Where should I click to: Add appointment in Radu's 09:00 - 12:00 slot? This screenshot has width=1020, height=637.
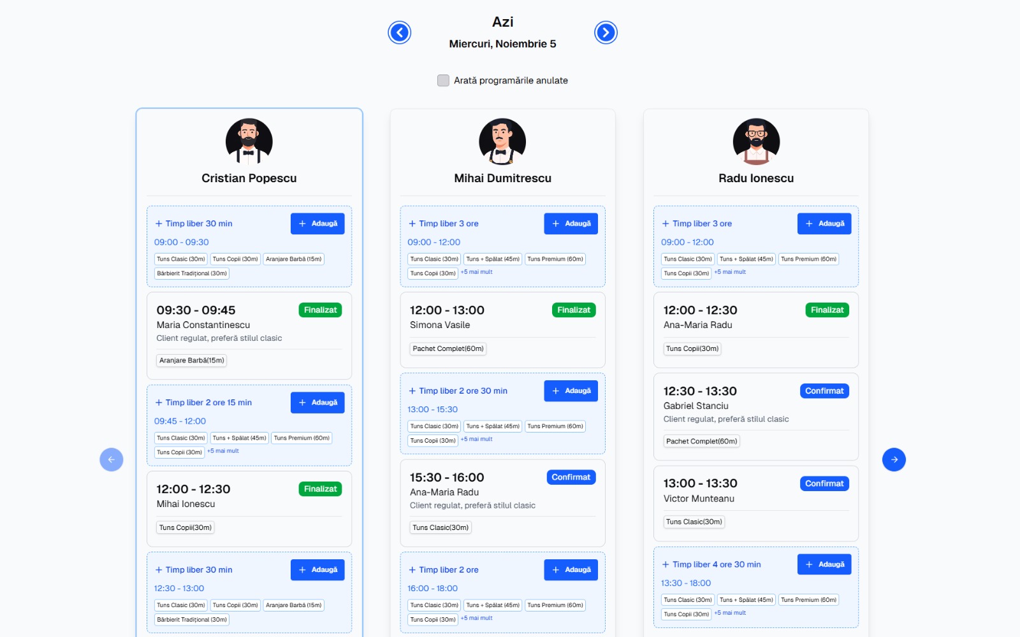pyautogui.click(x=824, y=224)
